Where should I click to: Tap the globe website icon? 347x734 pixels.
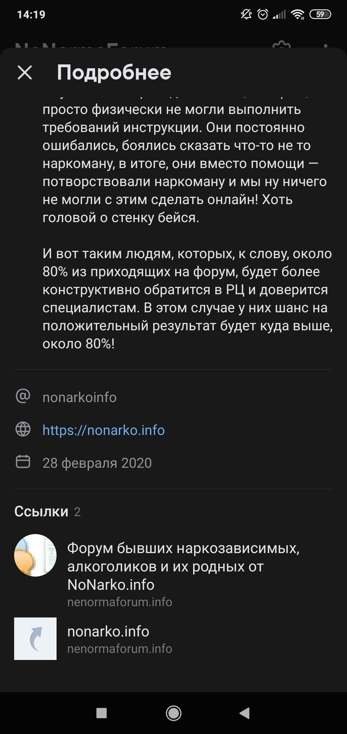pos(23,429)
